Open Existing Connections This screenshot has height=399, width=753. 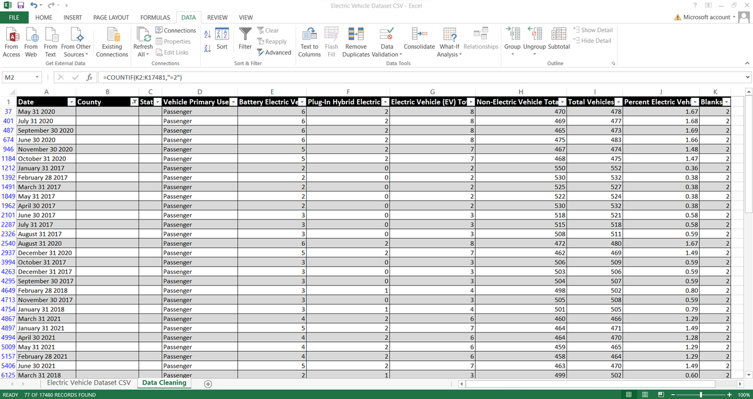point(112,41)
